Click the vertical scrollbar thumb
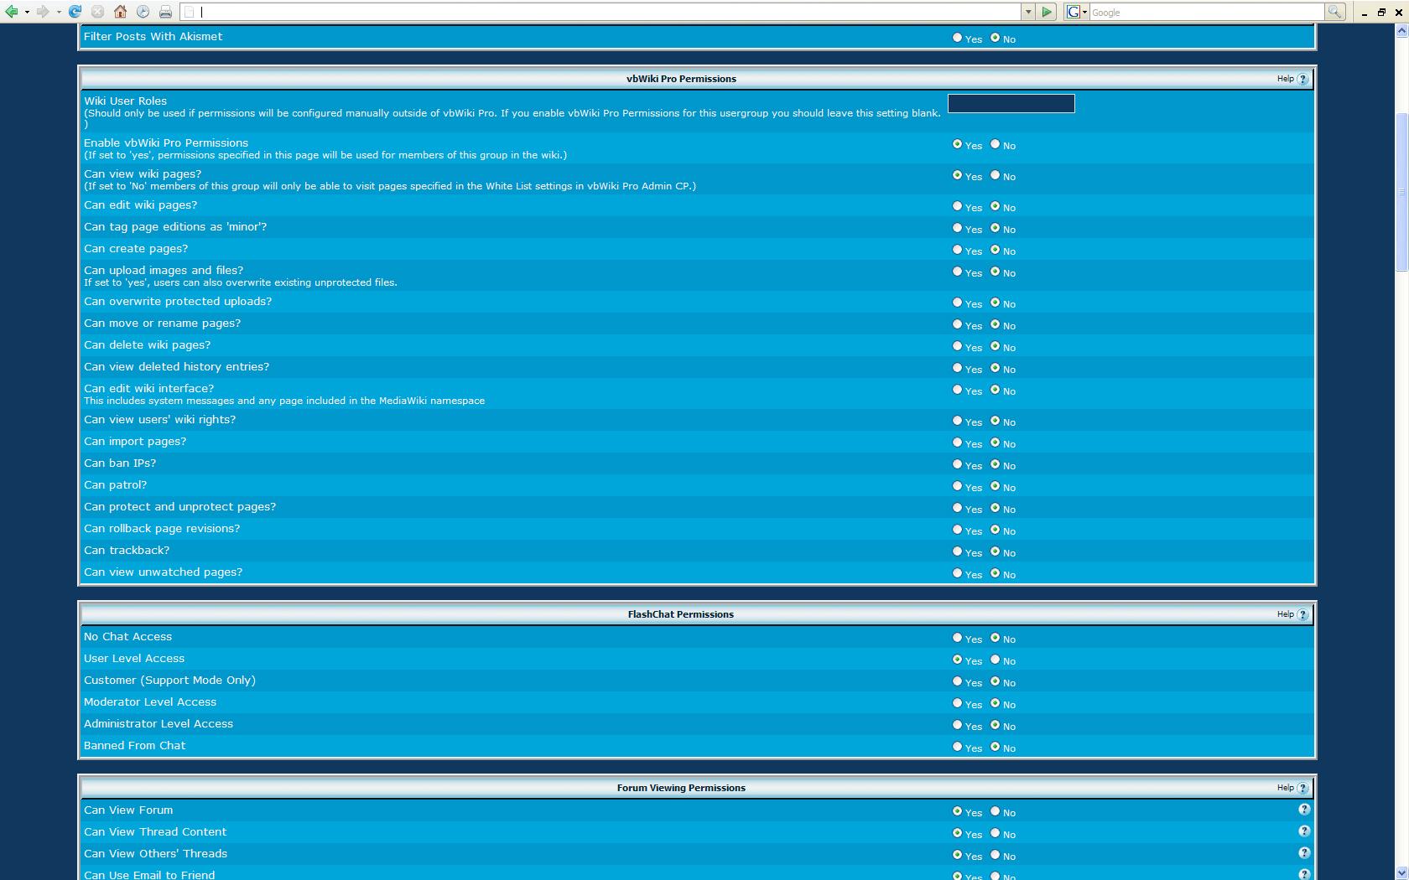Image resolution: width=1409 pixels, height=880 pixels. [1401, 193]
